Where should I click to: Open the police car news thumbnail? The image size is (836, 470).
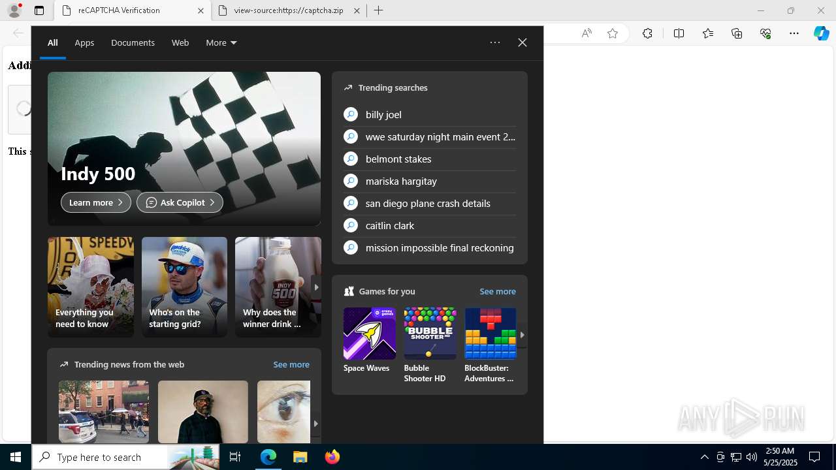coord(104,412)
